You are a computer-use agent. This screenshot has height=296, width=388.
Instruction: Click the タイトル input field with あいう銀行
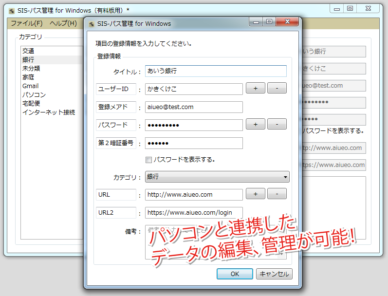point(216,71)
